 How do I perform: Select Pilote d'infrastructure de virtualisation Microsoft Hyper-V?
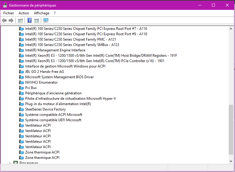point(71,99)
